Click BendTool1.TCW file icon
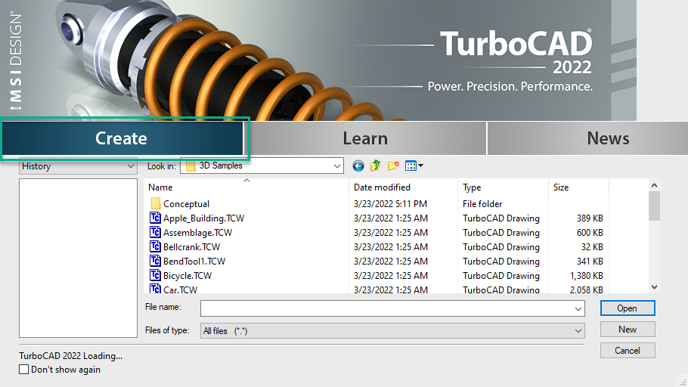This screenshot has height=387, width=688. pyautogui.click(x=155, y=261)
